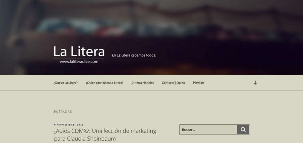Focus the Buscar search field
Image resolution: width=303 pixels, height=143 pixels.
(208, 129)
